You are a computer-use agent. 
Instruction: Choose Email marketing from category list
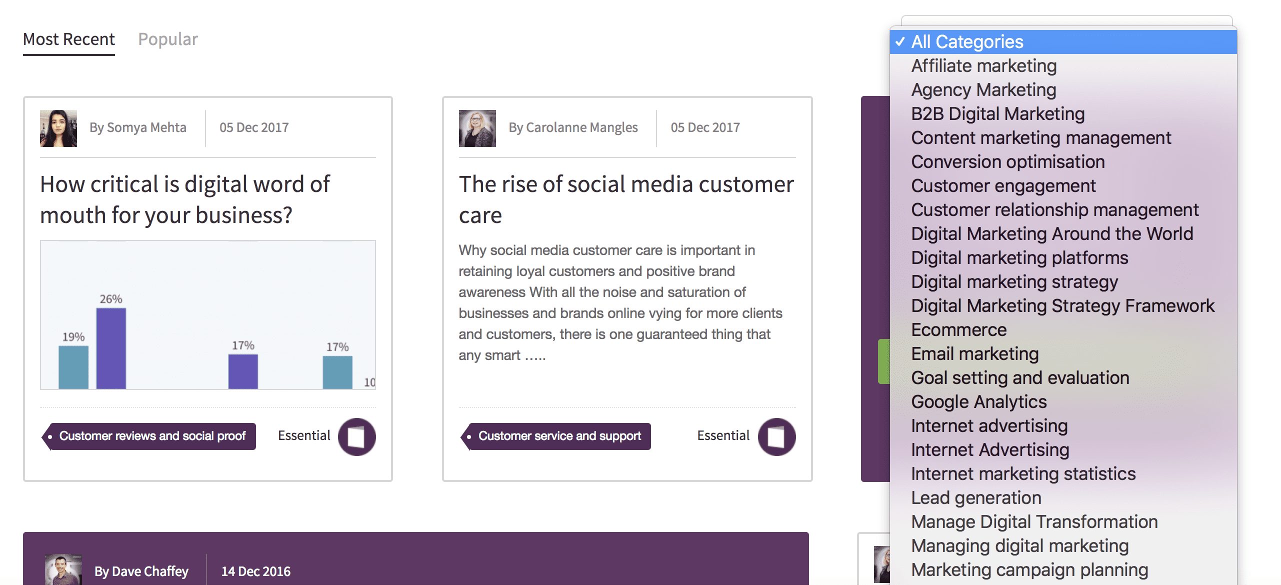pos(974,354)
